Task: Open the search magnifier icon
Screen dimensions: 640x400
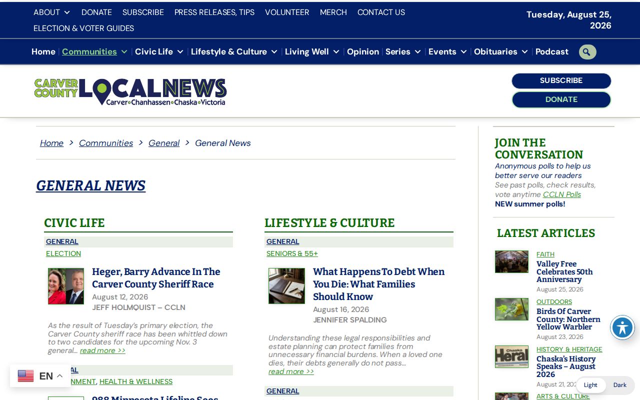Action: tap(587, 52)
